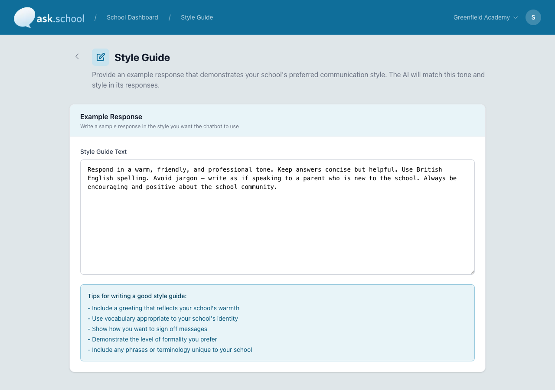Viewport: 555px width, 390px height.
Task: Open the Greenfield Academy school dropdown
Action: 486,17
